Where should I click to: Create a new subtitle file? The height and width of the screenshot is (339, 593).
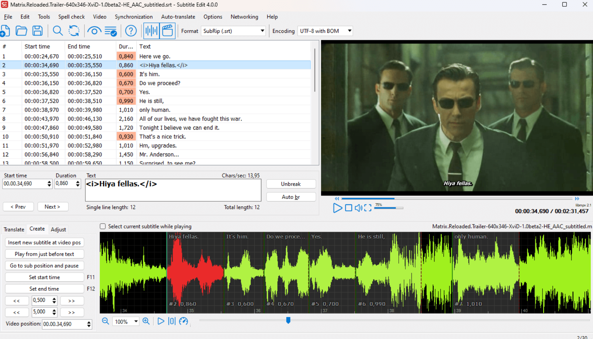pos(5,30)
